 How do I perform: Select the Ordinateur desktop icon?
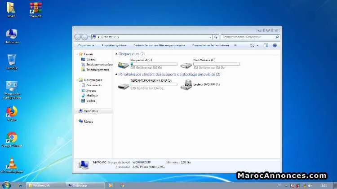click(x=12, y=36)
